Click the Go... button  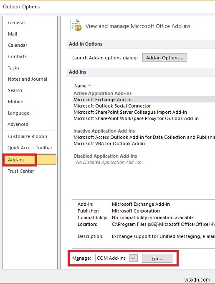tap(157, 258)
